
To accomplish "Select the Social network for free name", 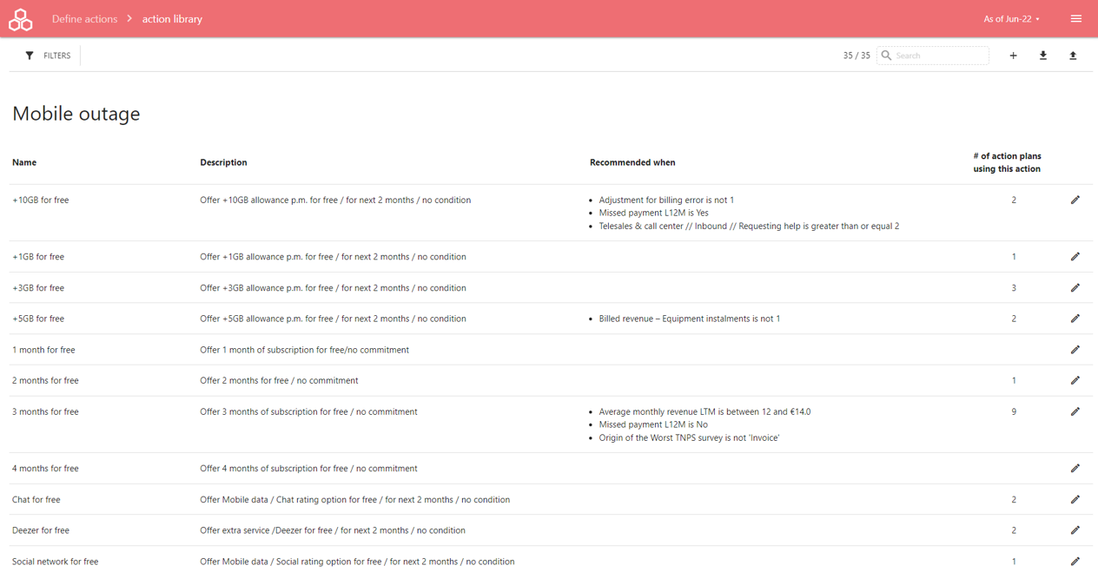I will click(x=55, y=562).
